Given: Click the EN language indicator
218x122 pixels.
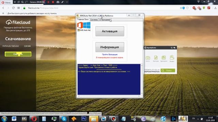Looking at the screenshot, I should point(193,119).
